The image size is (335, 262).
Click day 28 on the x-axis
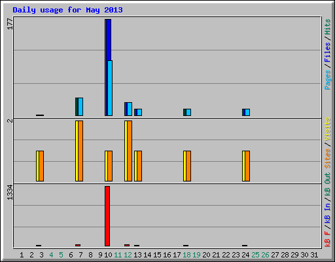point(285,255)
